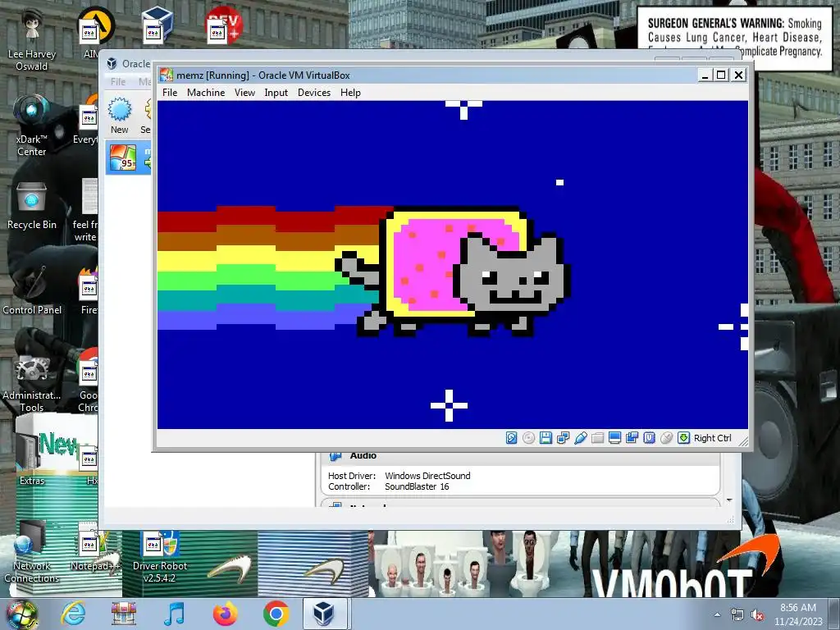The height and width of the screenshot is (630, 840).
Task: Click the VM window resize grip corner
Action: [x=743, y=441]
